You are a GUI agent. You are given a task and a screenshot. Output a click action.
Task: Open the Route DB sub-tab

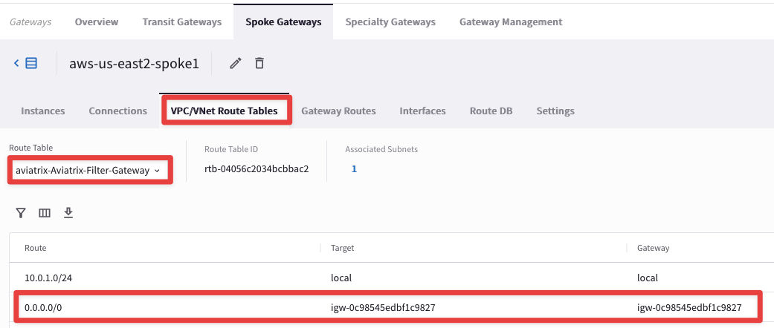click(x=491, y=111)
